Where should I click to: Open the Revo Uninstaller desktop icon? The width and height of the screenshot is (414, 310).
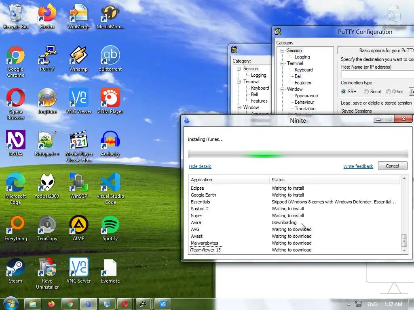47,274
